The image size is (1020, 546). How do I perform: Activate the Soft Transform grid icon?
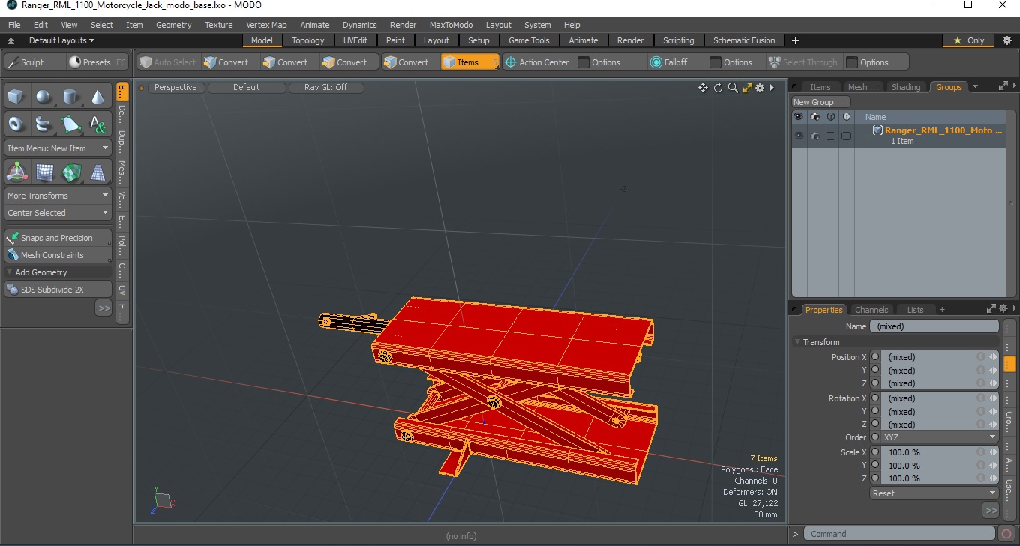tap(43, 172)
